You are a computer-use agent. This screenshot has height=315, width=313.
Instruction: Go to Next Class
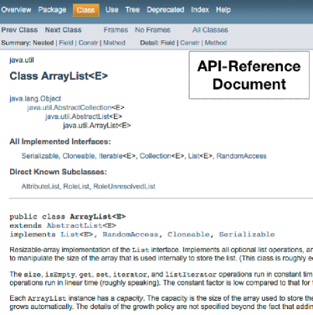click(64, 30)
